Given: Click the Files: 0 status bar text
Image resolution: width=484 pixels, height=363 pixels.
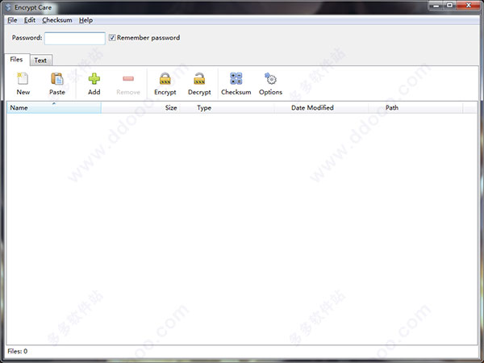Looking at the screenshot, I should pyautogui.click(x=18, y=351).
